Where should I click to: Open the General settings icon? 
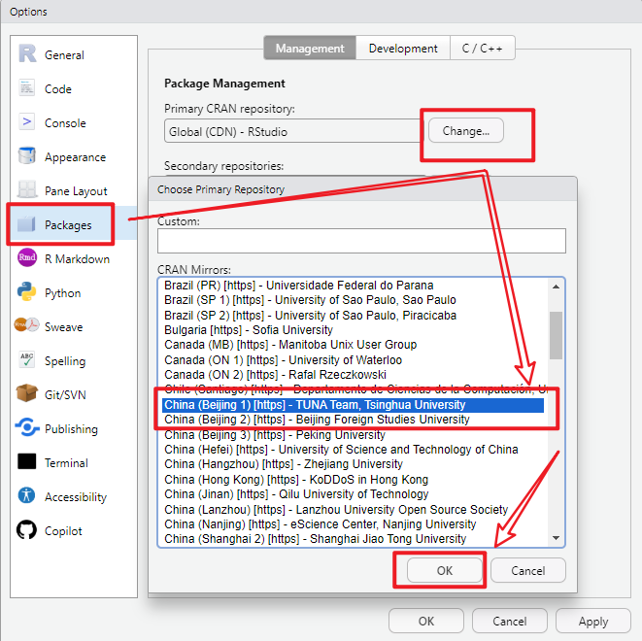click(x=27, y=55)
